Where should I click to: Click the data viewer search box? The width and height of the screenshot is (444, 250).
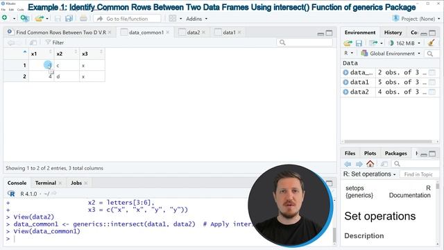pos(305,42)
